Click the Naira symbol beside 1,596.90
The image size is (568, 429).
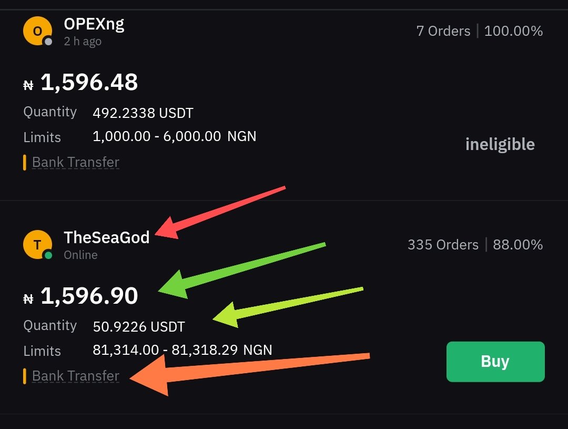pos(28,299)
